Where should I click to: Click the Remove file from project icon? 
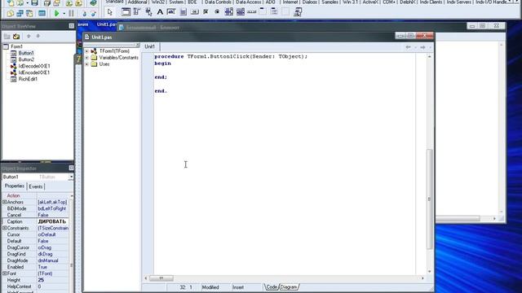pyautogui.click(x=79, y=3)
